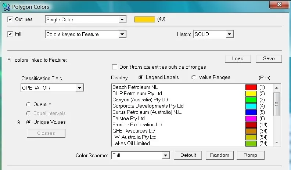The height and width of the screenshot is (170, 291).
Task: Select Felstea Pty Ltd legend label
Action: click(x=129, y=119)
